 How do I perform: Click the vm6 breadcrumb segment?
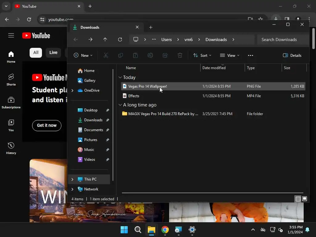pos(189,39)
